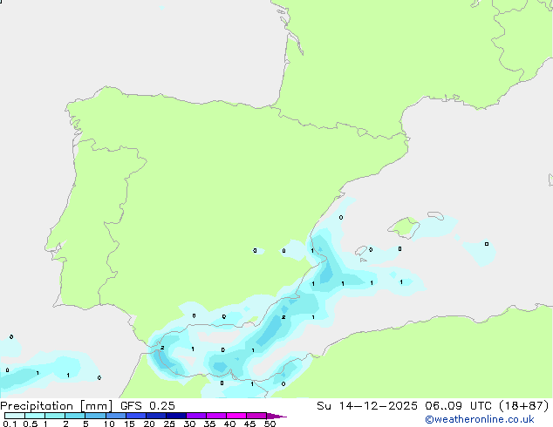The height and width of the screenshot is (427, 553).
Task: Click the 45–50 mm legend color swatch
Action: (256, 416)
